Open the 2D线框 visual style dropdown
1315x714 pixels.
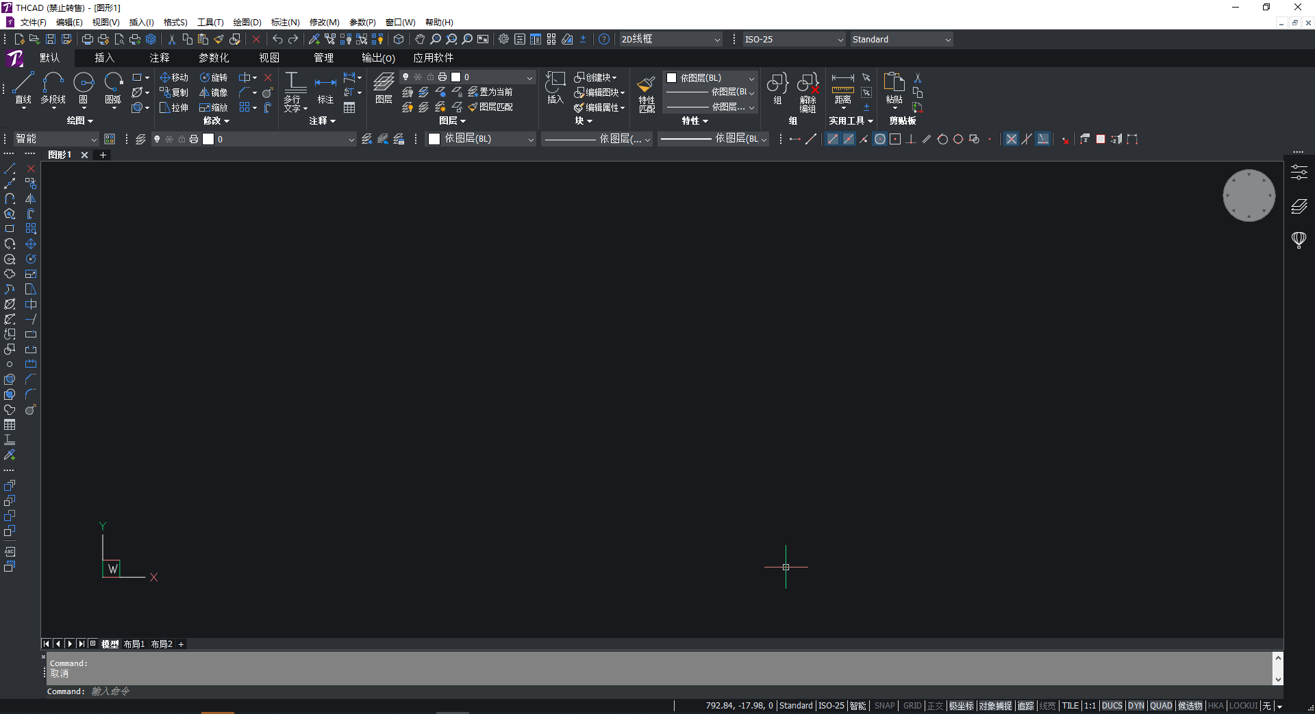click(x=670, y=40)
